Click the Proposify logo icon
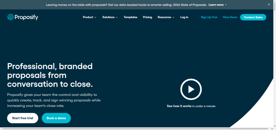 (11, 17)
